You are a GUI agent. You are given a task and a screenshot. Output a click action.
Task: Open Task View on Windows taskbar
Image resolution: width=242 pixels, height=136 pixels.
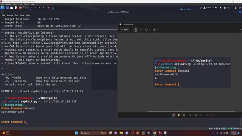coord(110,133)
